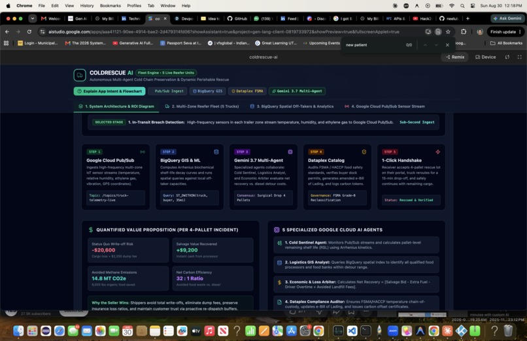Reload the page in Chrome
527x341 pixels.
coord(29,31)
